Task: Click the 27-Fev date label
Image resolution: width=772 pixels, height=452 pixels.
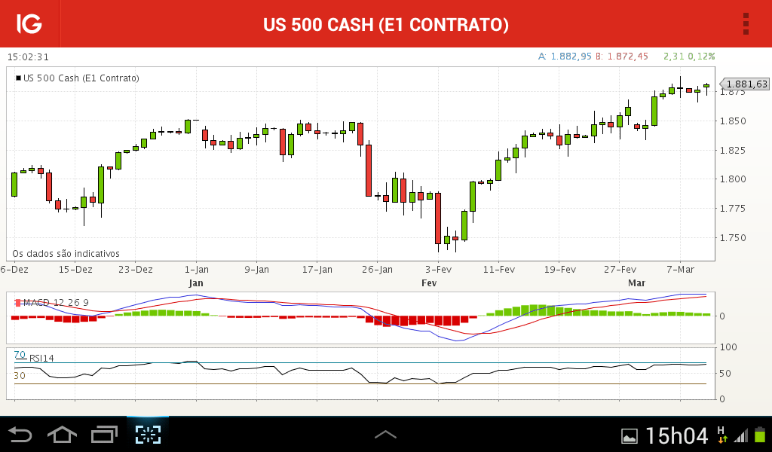Action: tap(620, 270)
